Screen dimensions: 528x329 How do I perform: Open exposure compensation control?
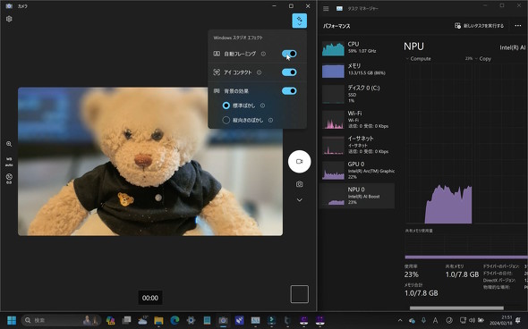coord(9,179)
